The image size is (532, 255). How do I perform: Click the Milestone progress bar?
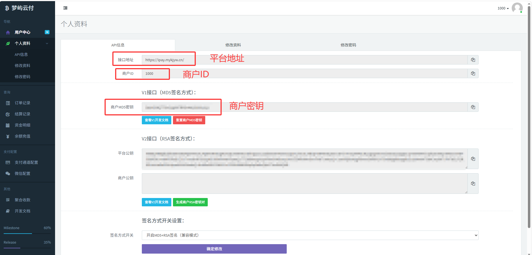tap(27, 234)
